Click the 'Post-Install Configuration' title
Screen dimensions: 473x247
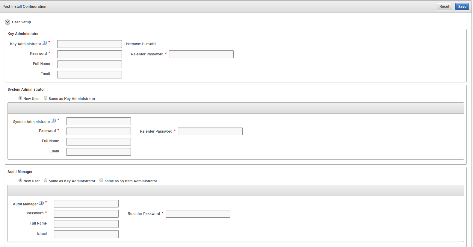[24, 7]
